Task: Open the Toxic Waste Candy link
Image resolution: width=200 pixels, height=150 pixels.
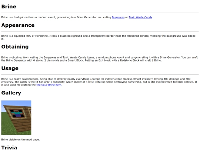Action: (140, 17)
